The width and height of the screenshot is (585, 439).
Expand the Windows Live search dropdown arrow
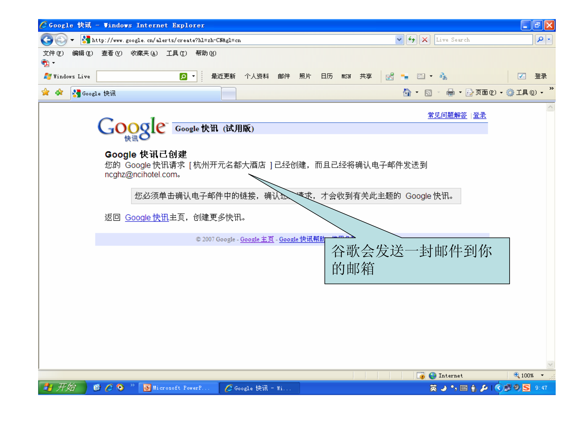coord(193,76)
